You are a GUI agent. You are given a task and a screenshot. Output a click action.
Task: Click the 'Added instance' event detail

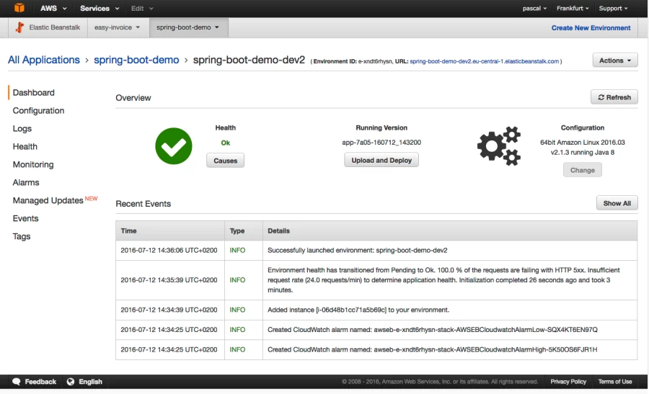point(358,310)
